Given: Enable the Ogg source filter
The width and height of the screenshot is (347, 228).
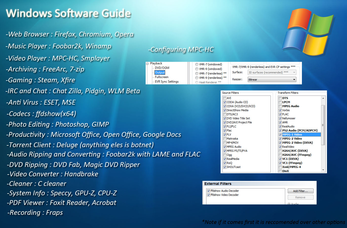Looking at the screenshot, I should pos(225,155).
